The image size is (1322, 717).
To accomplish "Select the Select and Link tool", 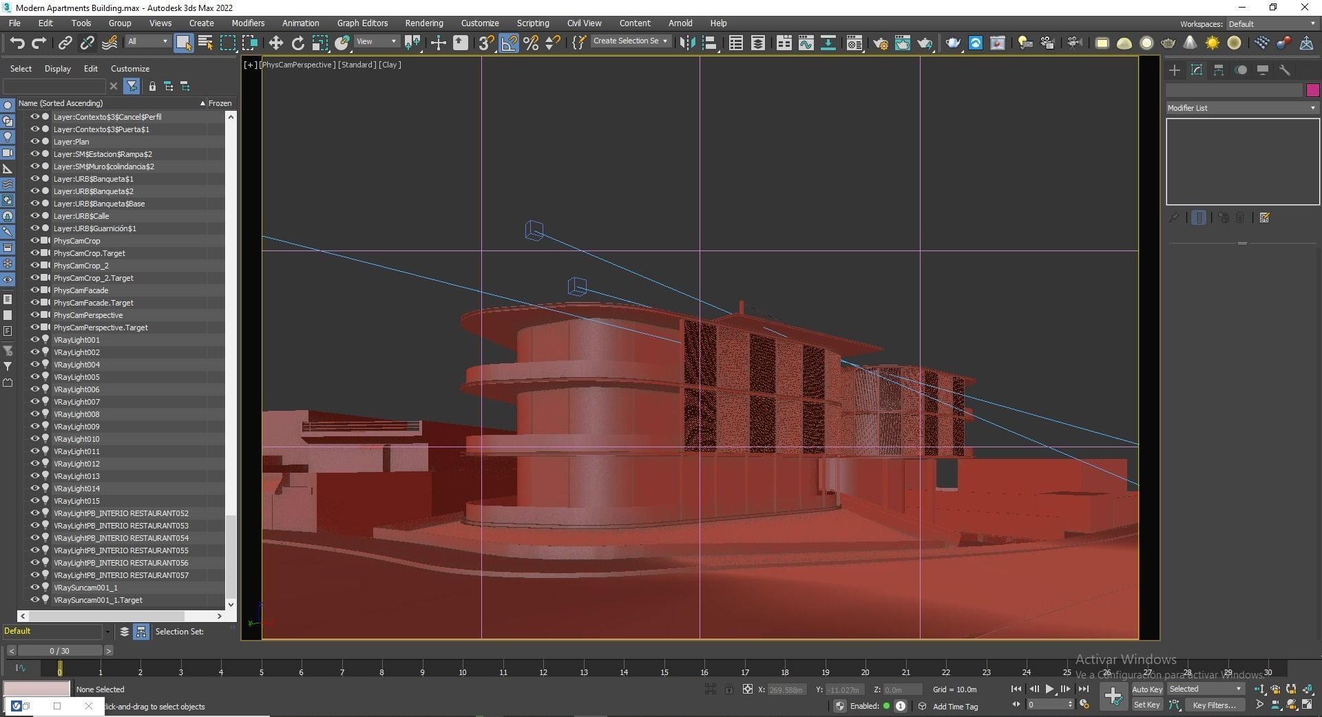I will pyautogui.click(x=65, y=43).
